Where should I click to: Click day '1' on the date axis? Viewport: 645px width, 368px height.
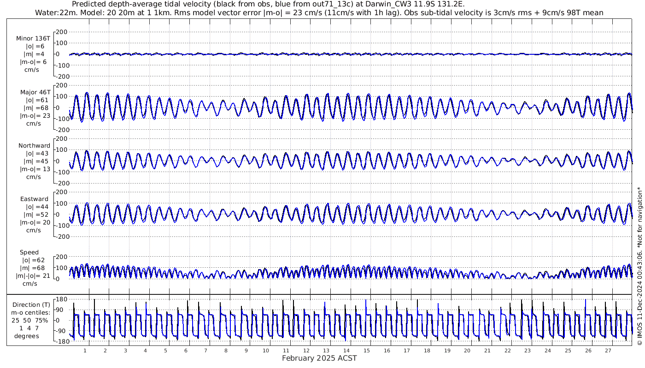(x=85, y=351)
